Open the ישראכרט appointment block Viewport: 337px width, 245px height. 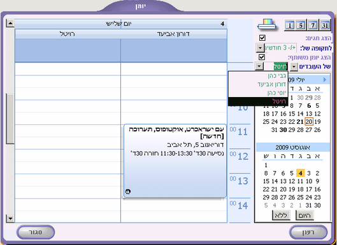175,161
